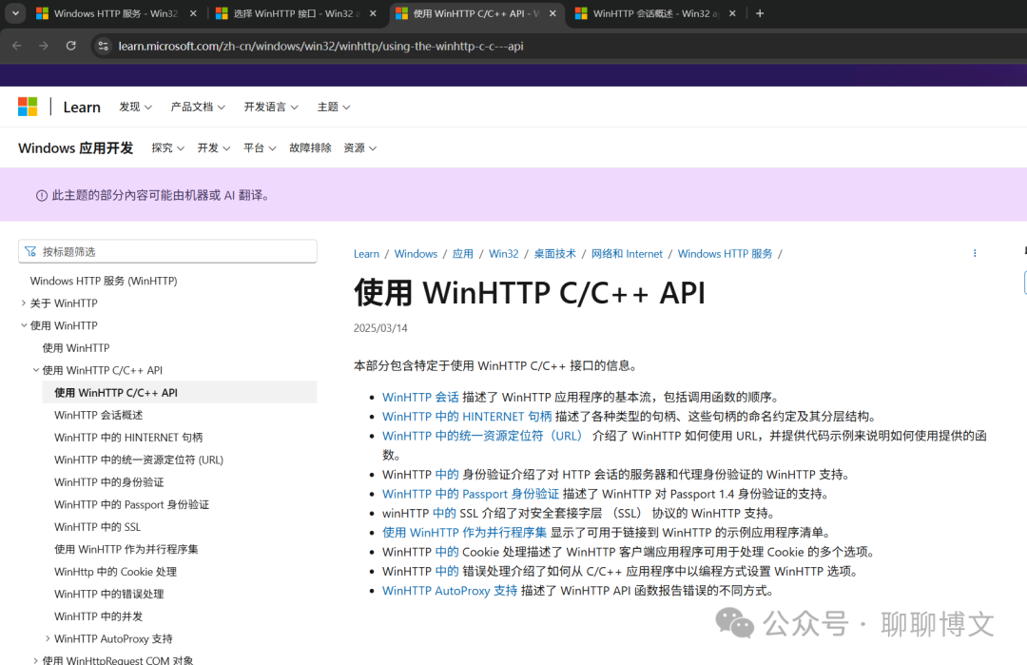The width and height of the screenshot is (1027, 665).
Task: Open Windows 应用开发 heading link
Action: tap(76, 148)
